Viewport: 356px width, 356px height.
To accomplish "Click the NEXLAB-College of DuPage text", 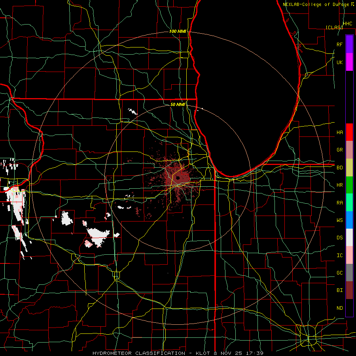I will pos(317,4).
